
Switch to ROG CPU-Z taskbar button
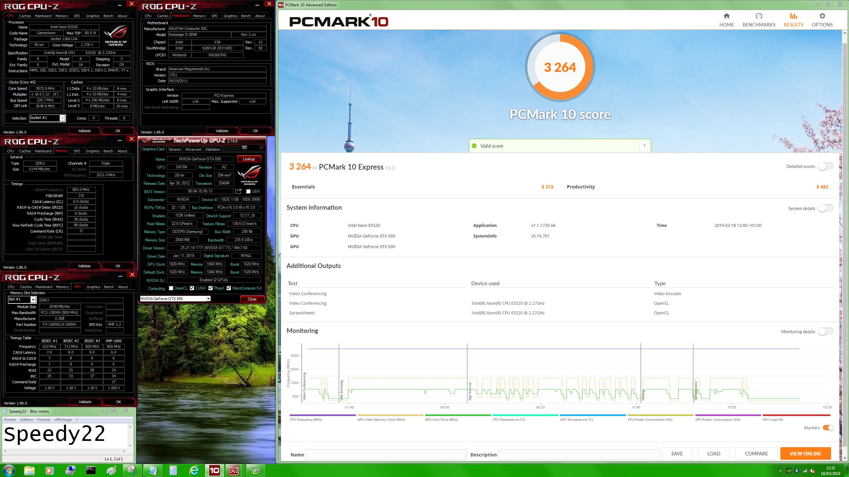(x=234, y=470)
